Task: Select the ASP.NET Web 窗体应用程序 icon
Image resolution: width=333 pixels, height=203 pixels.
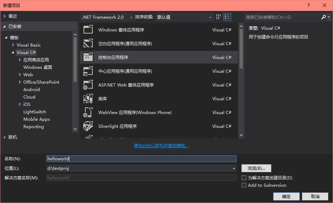Action: coord(88,84)
